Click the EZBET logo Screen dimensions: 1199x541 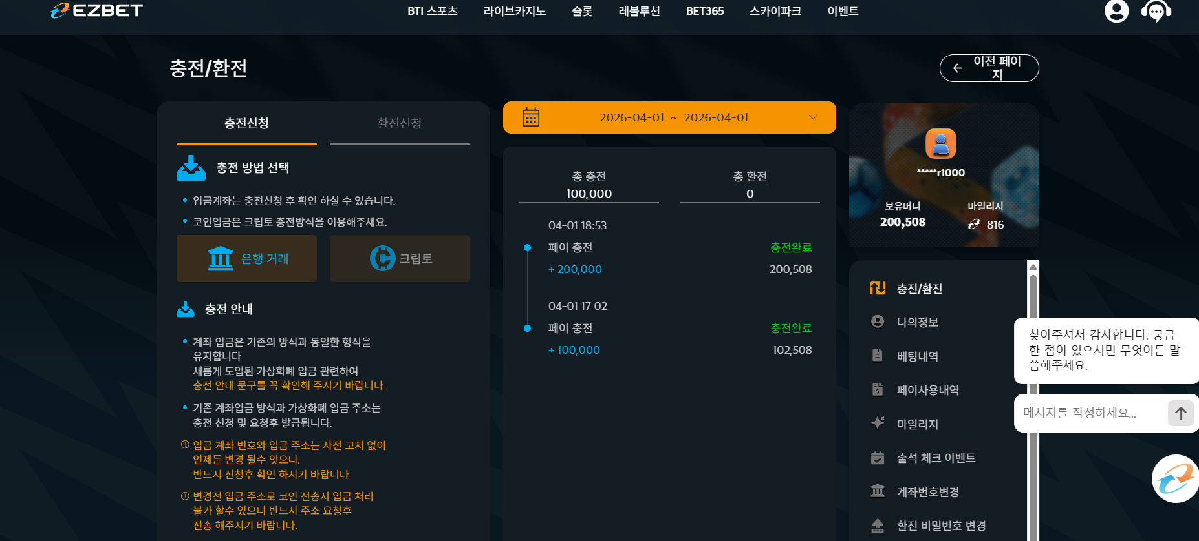97,10
